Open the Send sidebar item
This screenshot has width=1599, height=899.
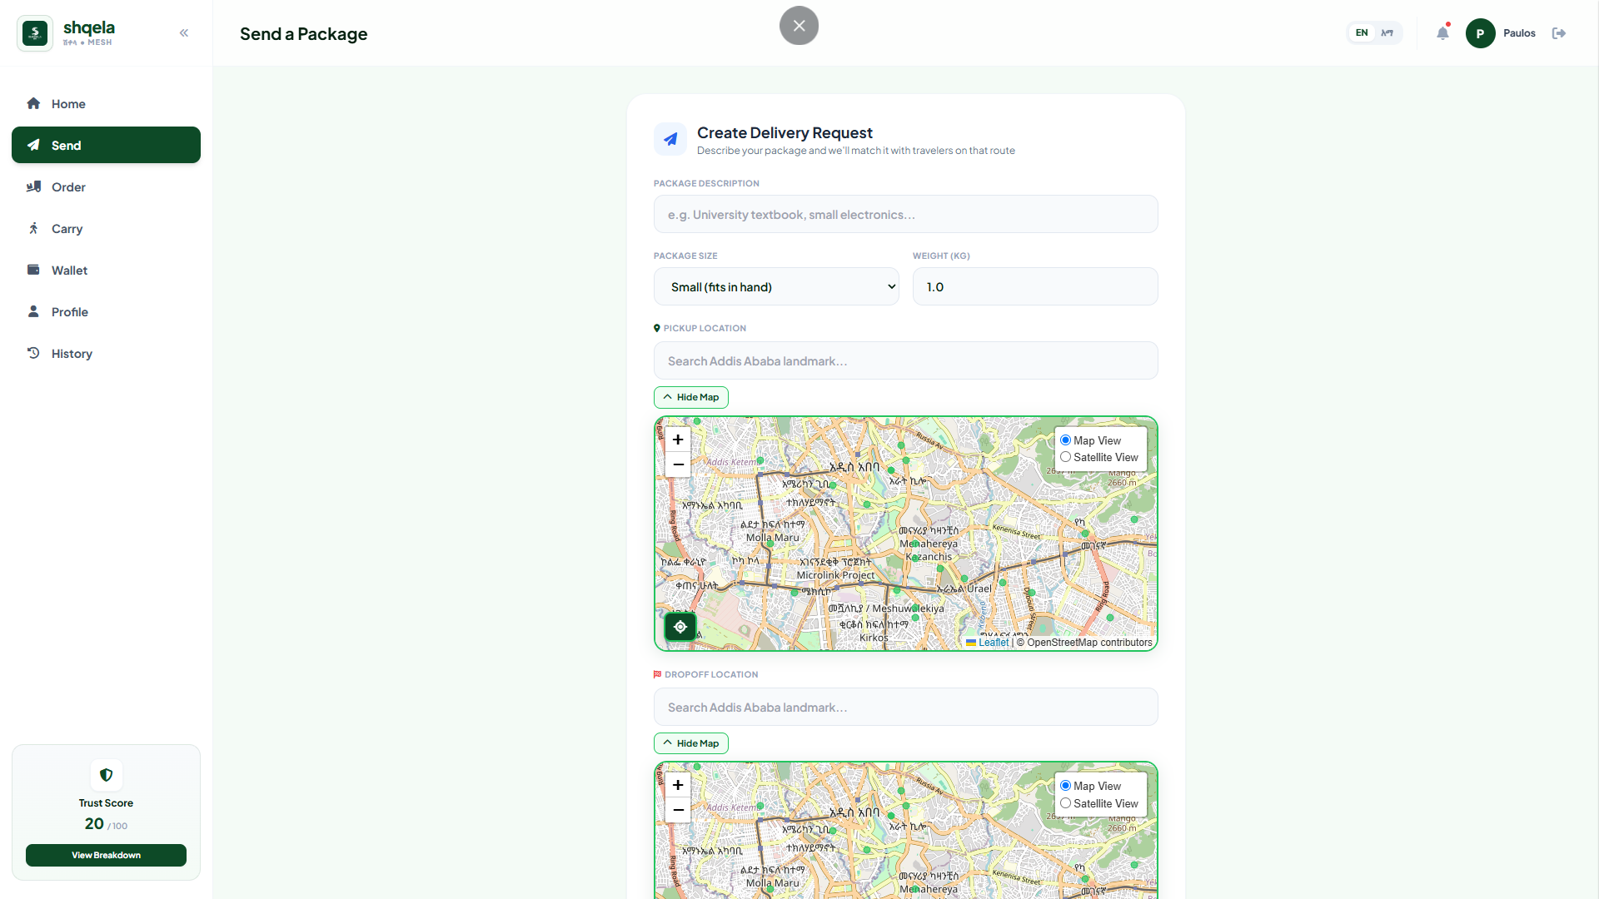106,145
